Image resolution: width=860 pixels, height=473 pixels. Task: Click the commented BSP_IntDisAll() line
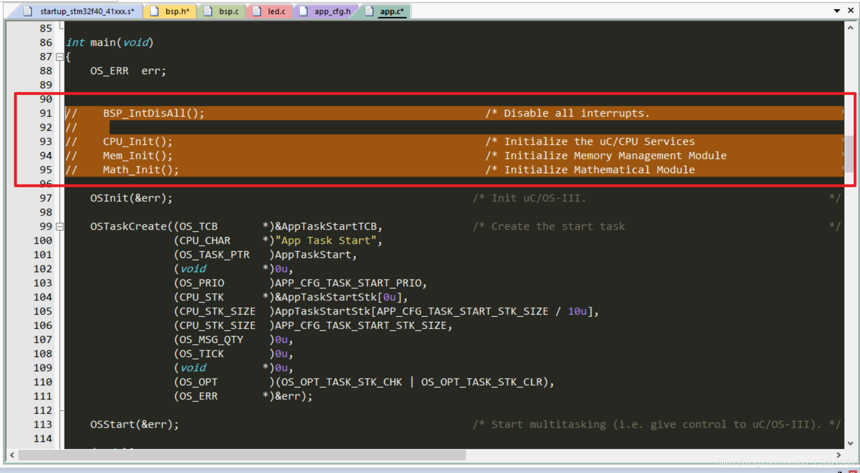tap(153, 113)
